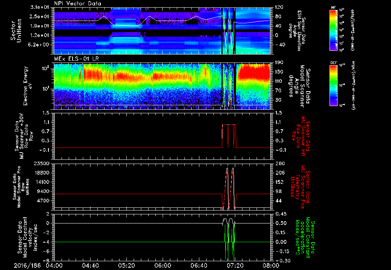This screenshot has height=270, width=391.
Task: Click the 'Electron Energy eV' axis label
Action: 28,86
